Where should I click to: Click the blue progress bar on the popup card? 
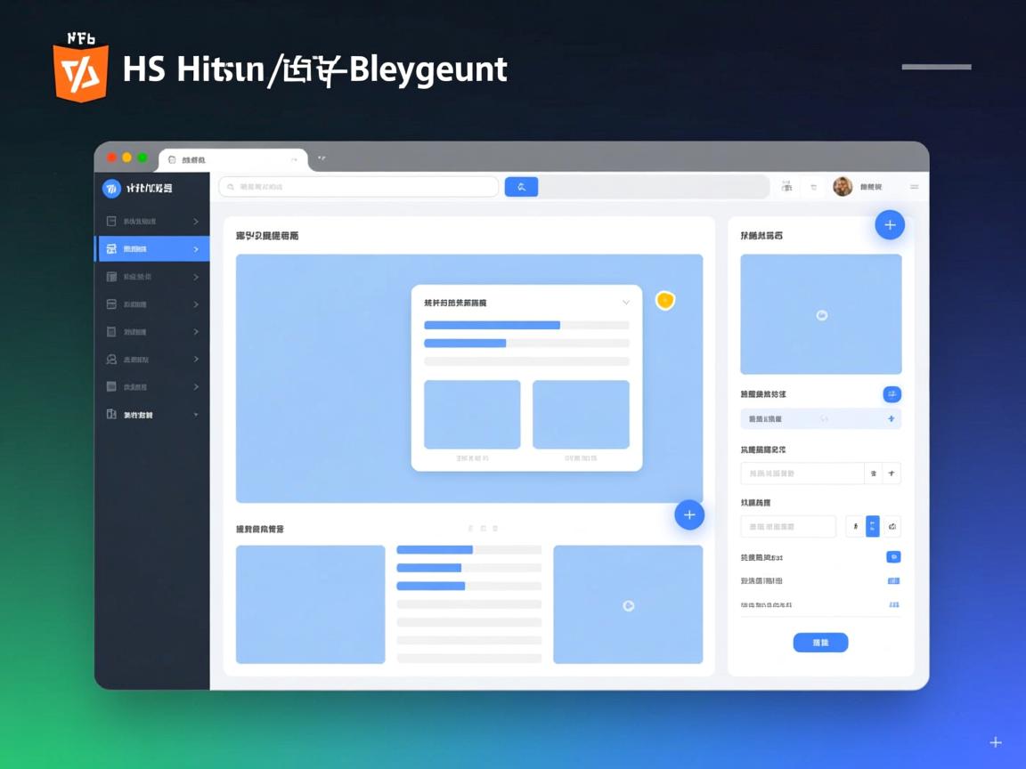point(493,325)
